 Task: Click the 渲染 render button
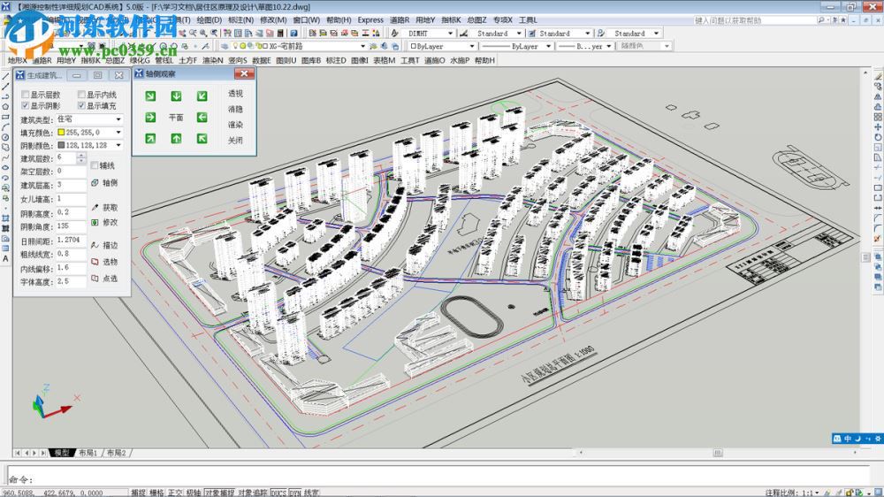point(235,125)
